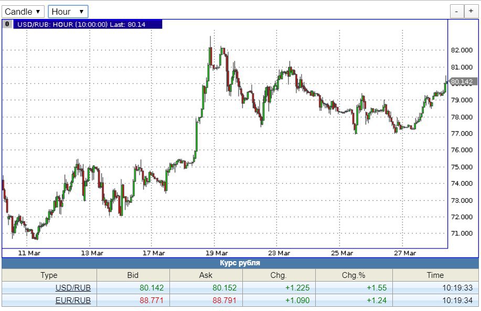Screen dimensions: 481x311
Task: Click the 75.000 price axis label
Action: click(x=462, y=167)
